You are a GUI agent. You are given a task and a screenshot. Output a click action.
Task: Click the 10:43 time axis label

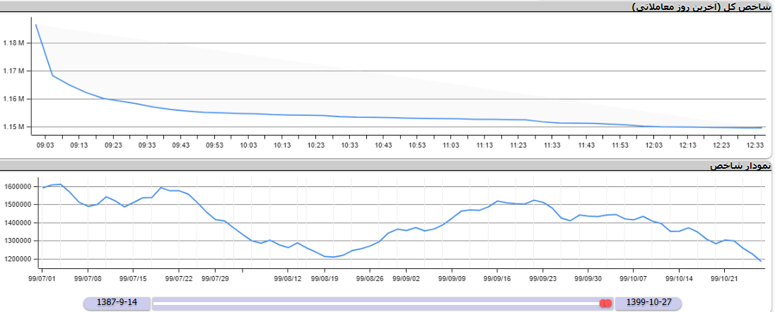pyautogui.click(x=383, y=145)
